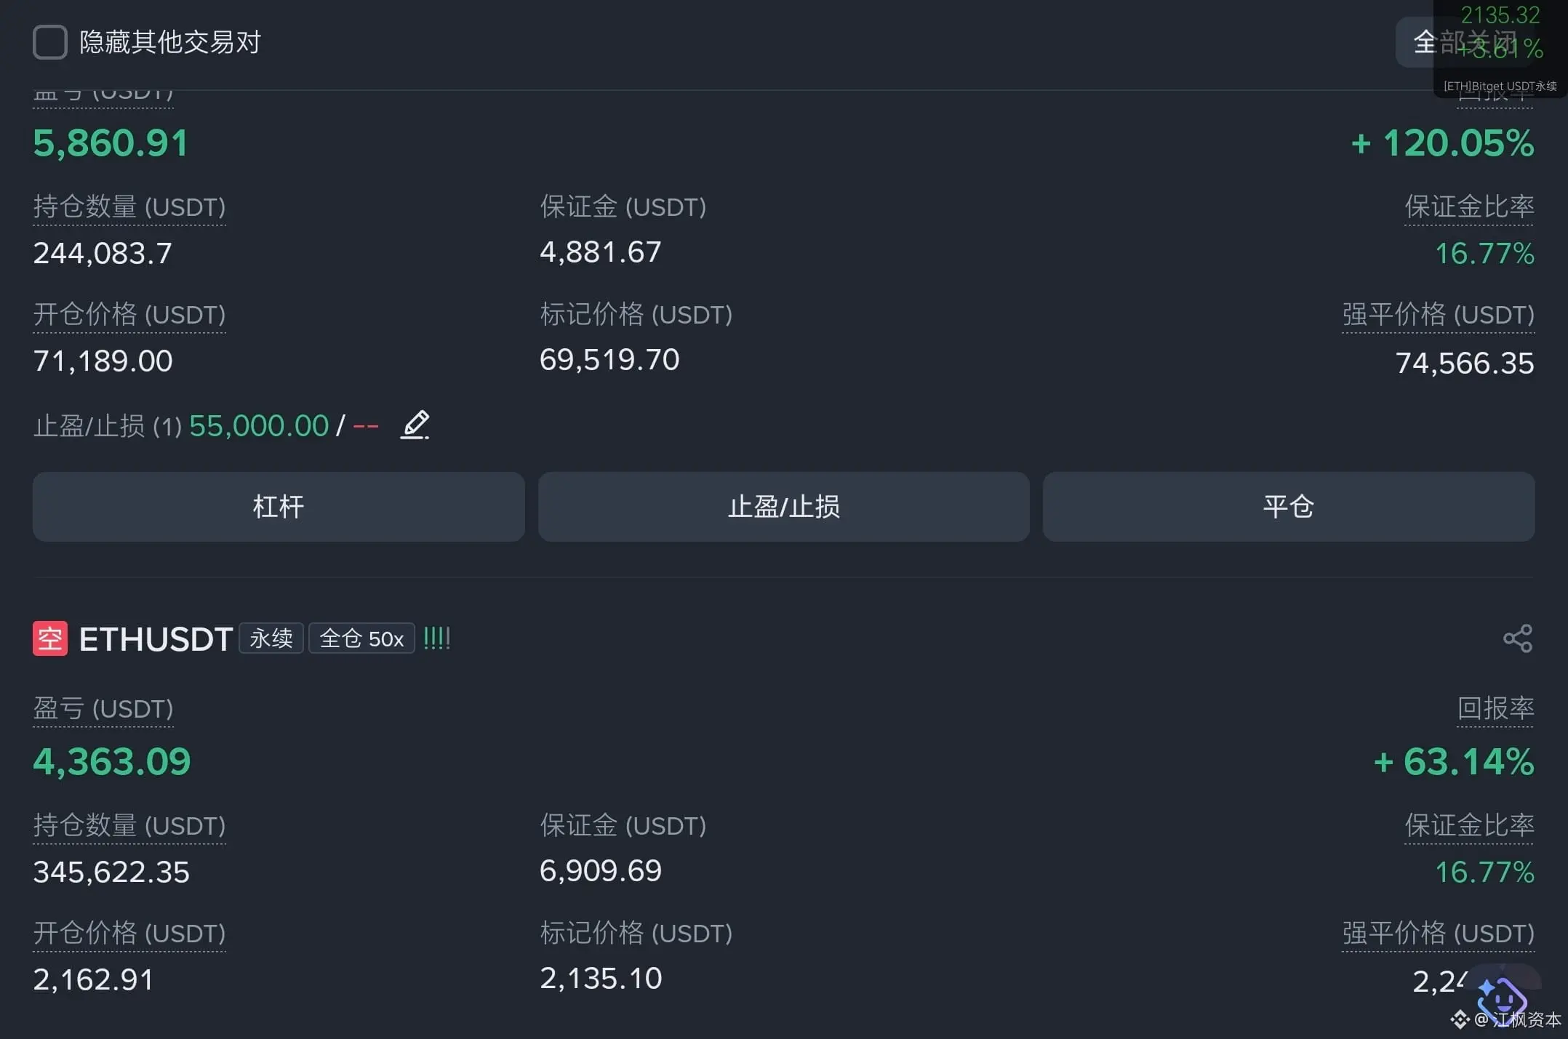Click 强平价格 label above 74,566.35
This screenshot has height=1039, width=1568.
[1438, 315]
